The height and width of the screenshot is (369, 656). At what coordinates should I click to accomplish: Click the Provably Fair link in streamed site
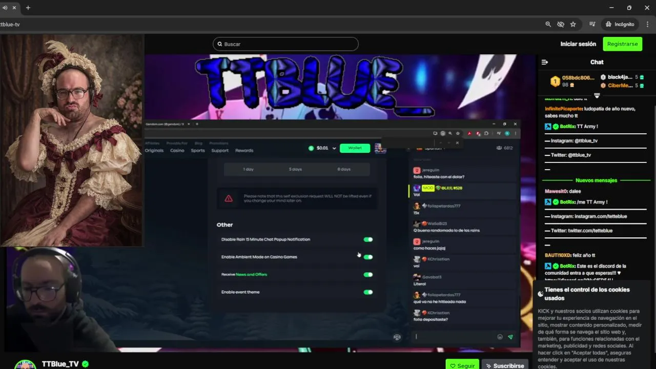[177, 143]
